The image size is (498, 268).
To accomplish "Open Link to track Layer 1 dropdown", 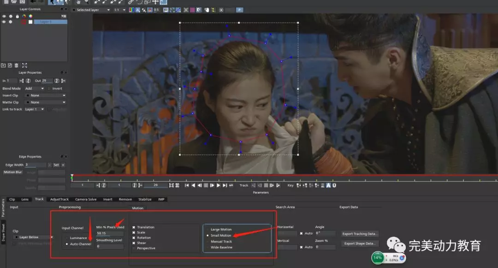I will [35, 109].
